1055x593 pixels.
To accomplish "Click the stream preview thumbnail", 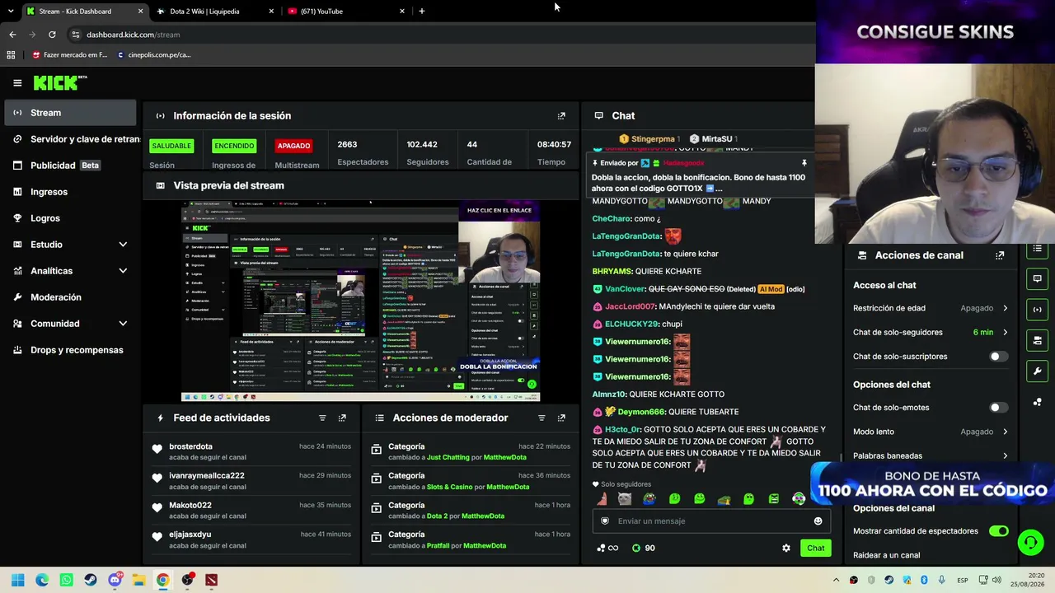I will pyautogui.click(x=360, y=301).
